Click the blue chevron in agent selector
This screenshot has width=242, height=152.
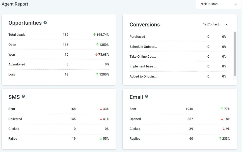pyautogui.click(x=235, y=4)
